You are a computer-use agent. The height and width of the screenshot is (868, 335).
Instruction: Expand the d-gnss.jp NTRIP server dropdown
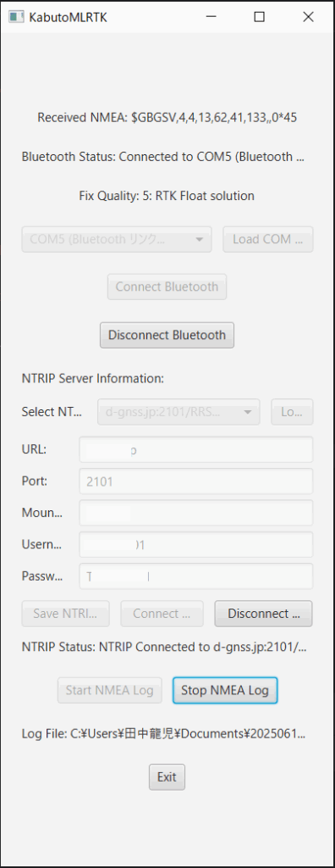click(178, 412)
